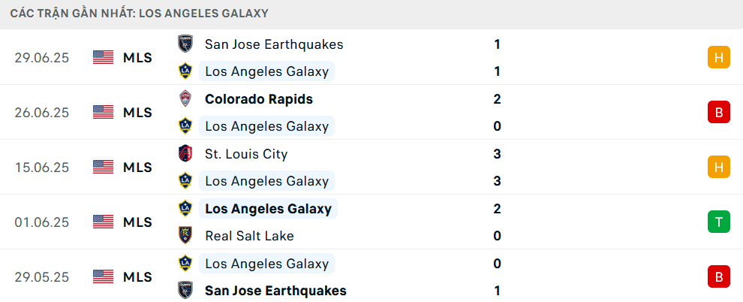This screenshot has height=302, width=743.
Task: Click the US flag on the 15.06.25 row
Action: click(104, 167)
